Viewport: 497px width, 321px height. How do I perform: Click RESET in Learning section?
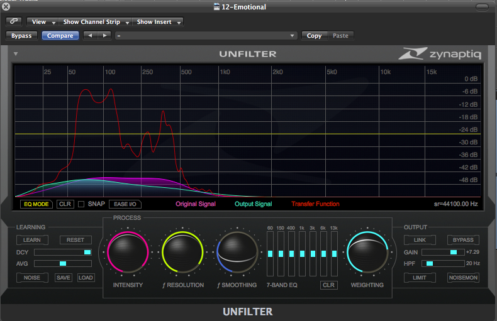(x=75, y=240)
